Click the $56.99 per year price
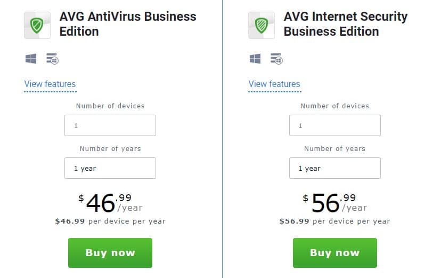This screenshot has width=441, height=278. click(x=334, y=203)
